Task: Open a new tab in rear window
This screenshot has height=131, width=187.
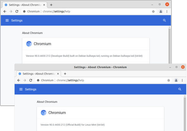Action: [x=51, y=5]
